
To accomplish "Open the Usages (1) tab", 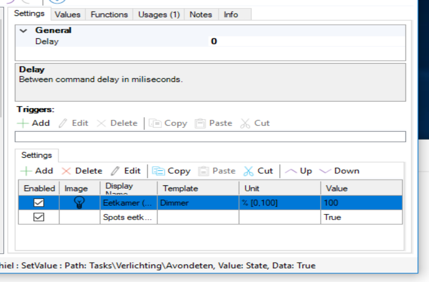I will (x=159, y=15).
